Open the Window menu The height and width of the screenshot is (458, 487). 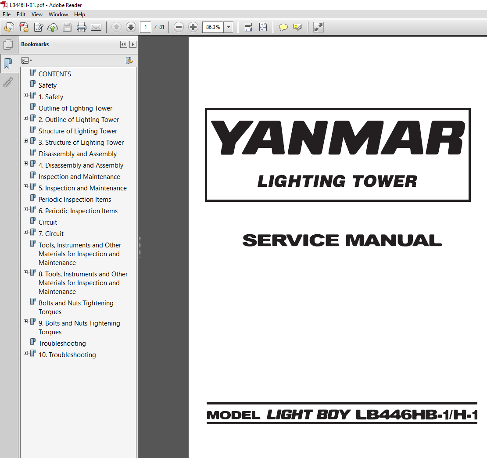pos(58,14)
